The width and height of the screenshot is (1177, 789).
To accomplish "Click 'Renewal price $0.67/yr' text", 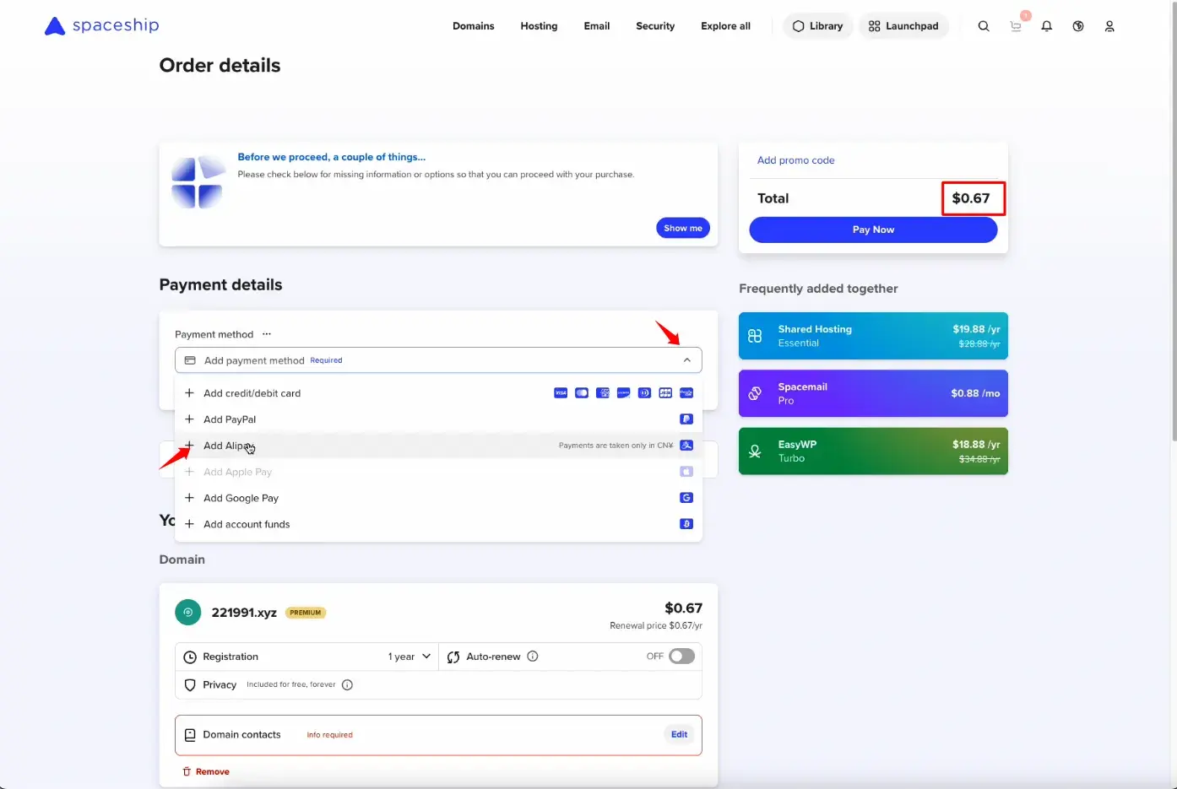I will [x=656, y=625].
